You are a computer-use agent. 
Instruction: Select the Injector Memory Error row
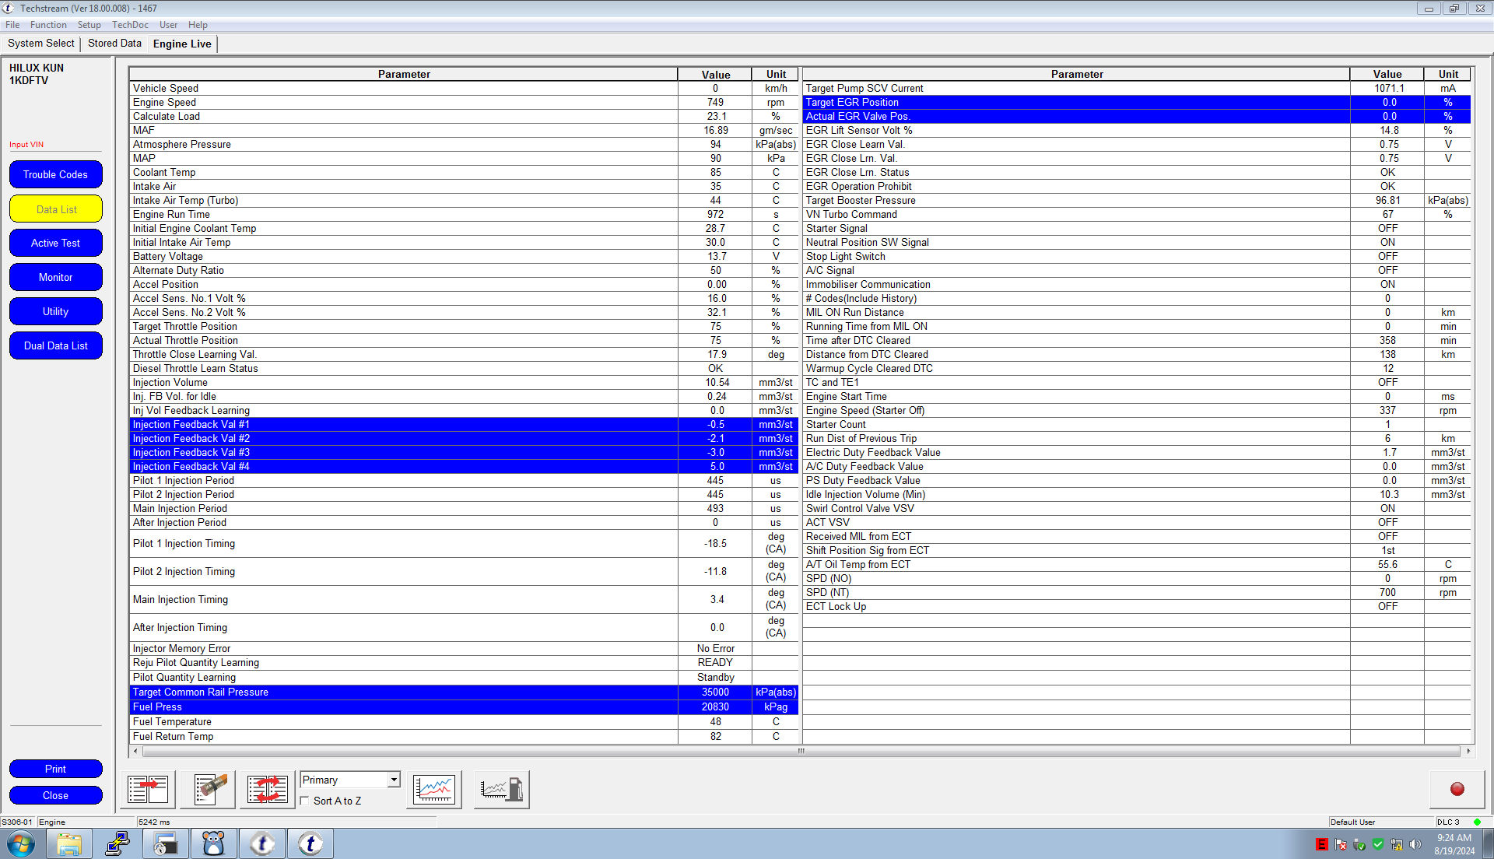coord(464,649)
